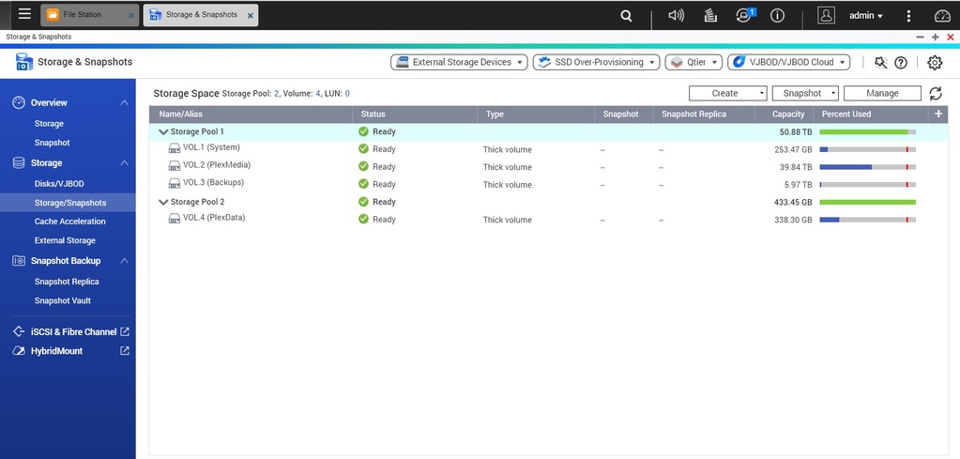Viewport: 960px width, 459px height.
Task: Open the main hamburger menu
Action: 24,14
